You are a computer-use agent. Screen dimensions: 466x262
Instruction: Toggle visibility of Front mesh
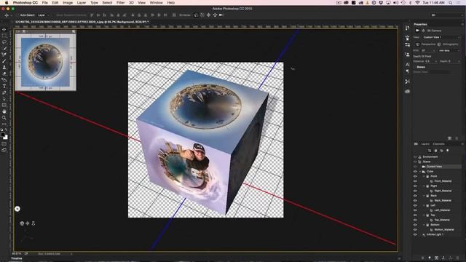[415, 176]
